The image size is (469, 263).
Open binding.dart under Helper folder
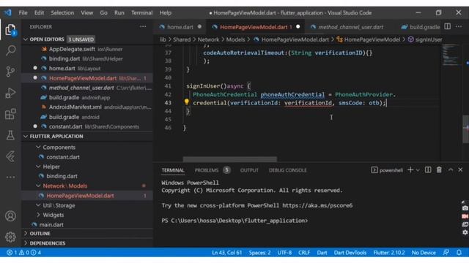coord(62,176)
